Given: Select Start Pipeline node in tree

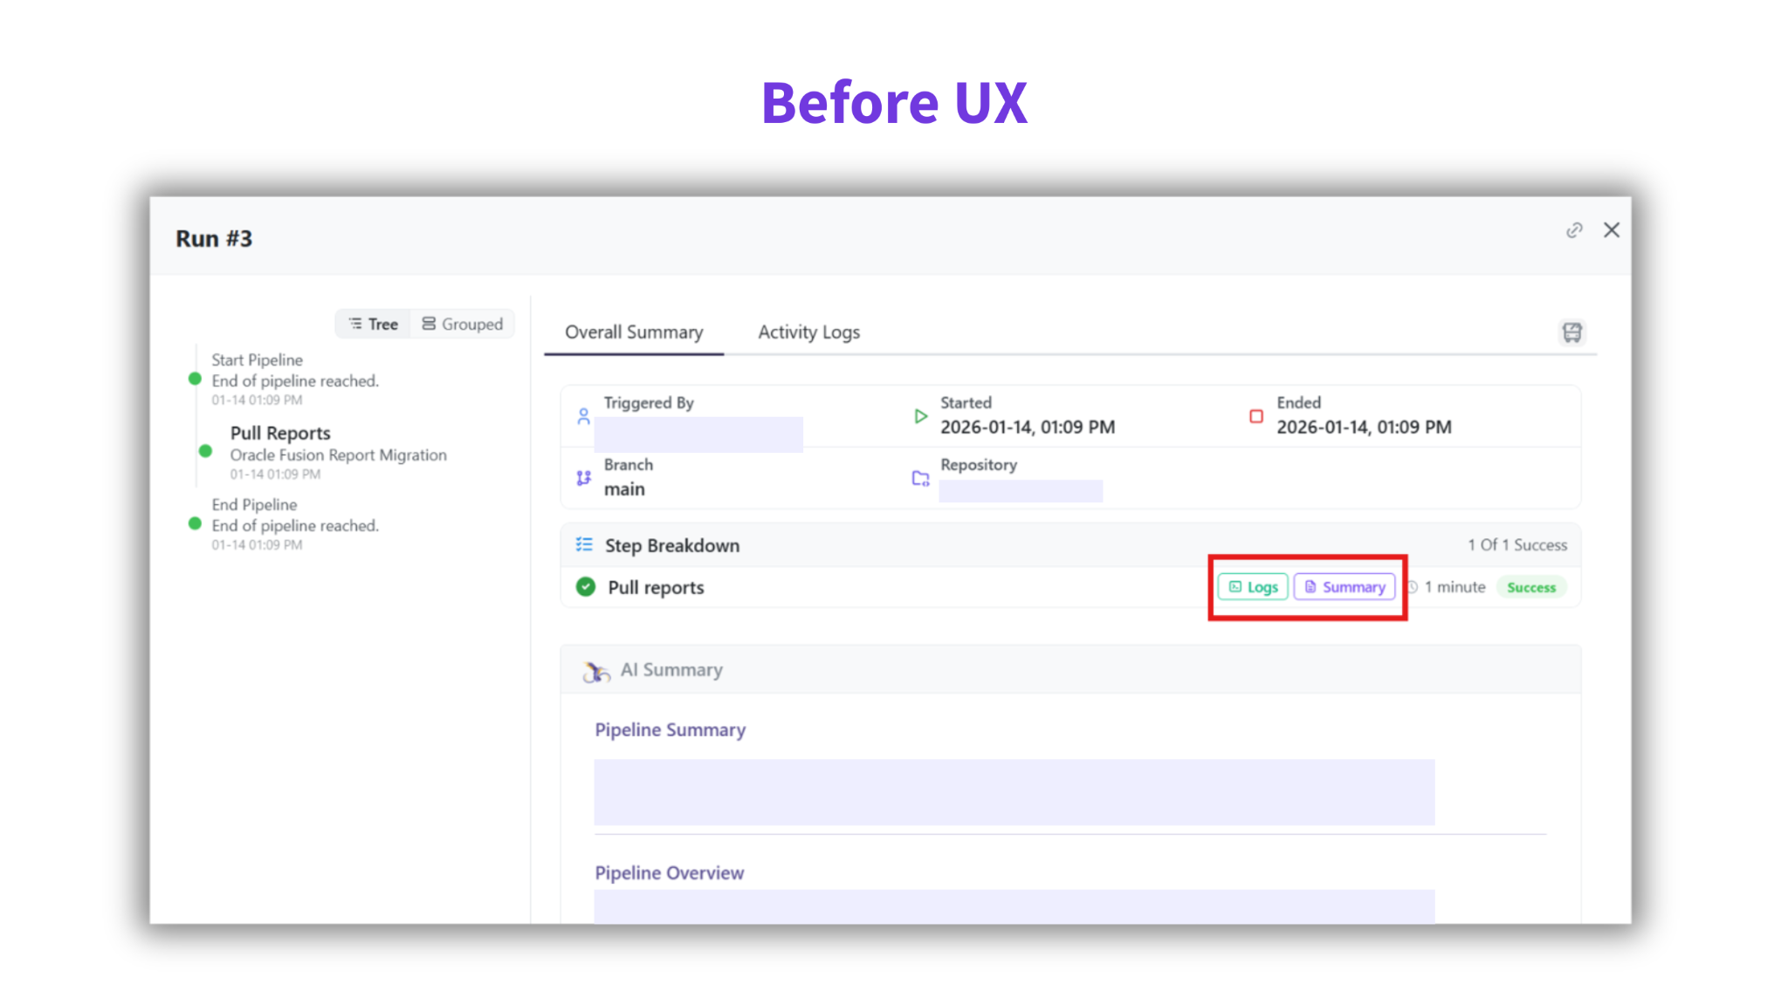Looking at the screenshot, I should (257, 360).
